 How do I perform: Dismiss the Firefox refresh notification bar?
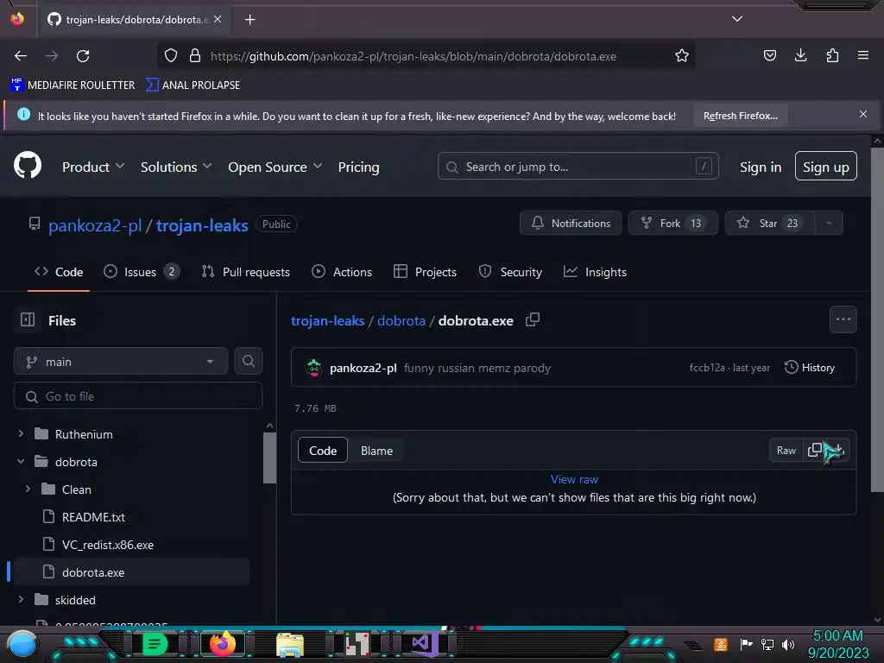[862, 115]
